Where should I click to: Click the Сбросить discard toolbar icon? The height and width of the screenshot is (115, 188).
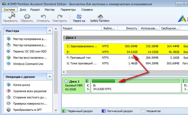27,17
